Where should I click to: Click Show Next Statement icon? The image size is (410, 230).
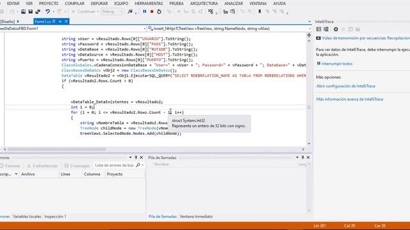179,11
